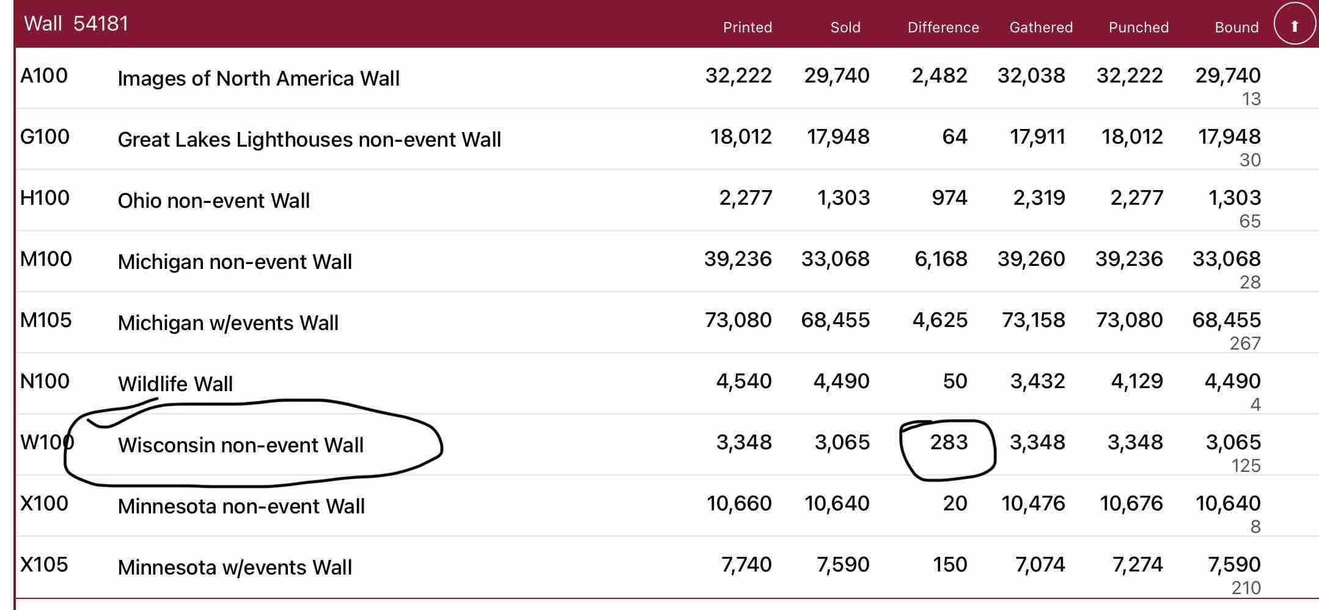The width and height of the screenshot is (1319, 610).
Task: Click the Punched column header
Action: point(1138,28)
